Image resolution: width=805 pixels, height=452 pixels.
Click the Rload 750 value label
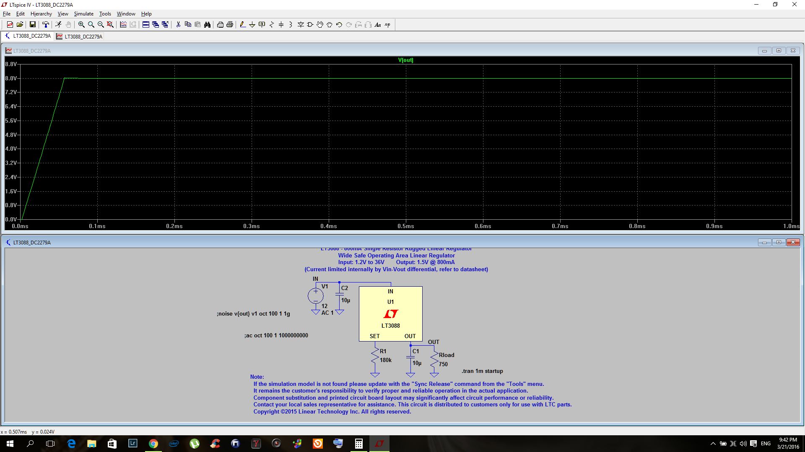(x=443, y=364)
